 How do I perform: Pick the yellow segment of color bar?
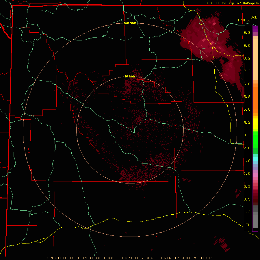pyautogui.click(x=255, y=124)
